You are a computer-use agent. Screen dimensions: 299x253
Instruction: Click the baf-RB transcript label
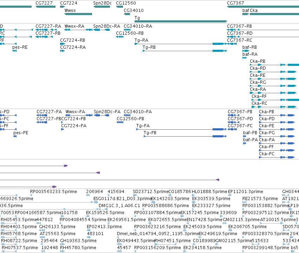click(249, 47)
